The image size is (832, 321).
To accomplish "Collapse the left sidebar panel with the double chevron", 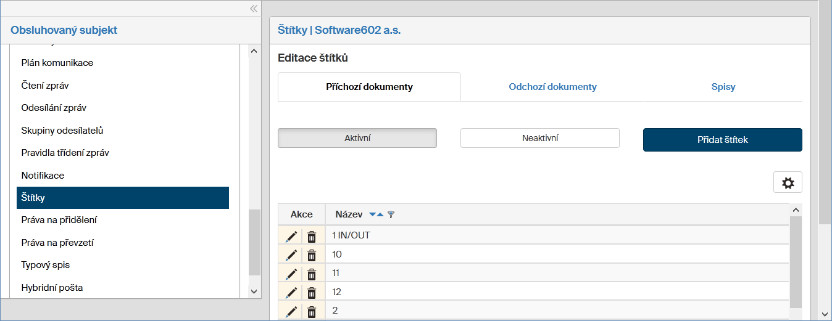I will click(x=253, y=9).
